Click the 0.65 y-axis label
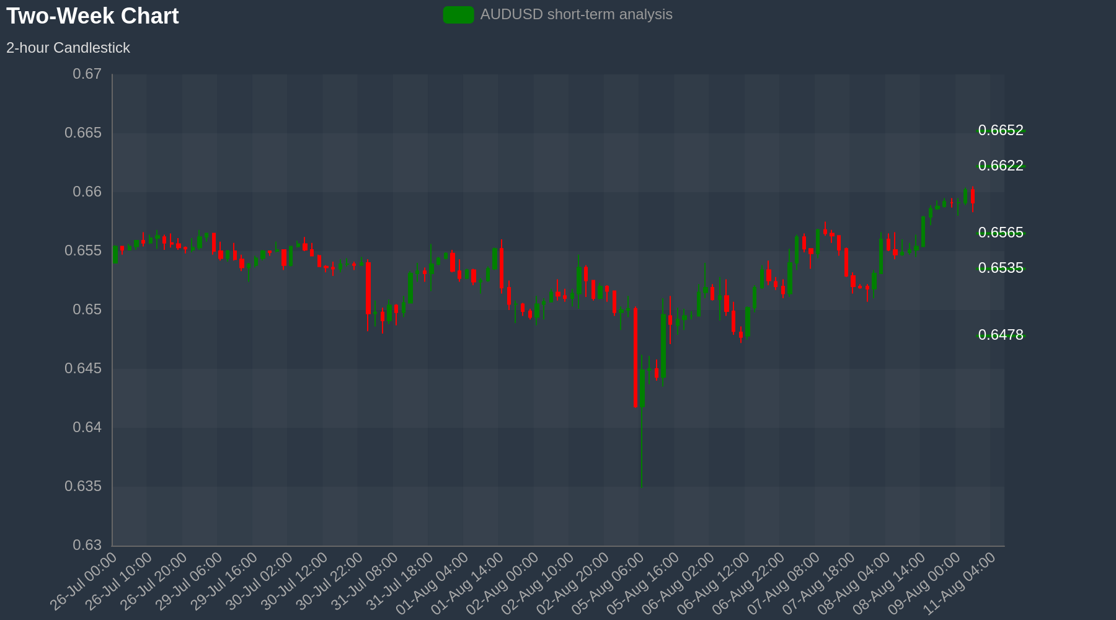 click(87, 310)
